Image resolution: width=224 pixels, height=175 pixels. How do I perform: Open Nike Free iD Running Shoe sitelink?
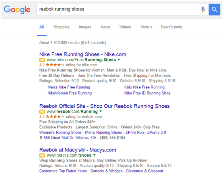tap(147, 93)
